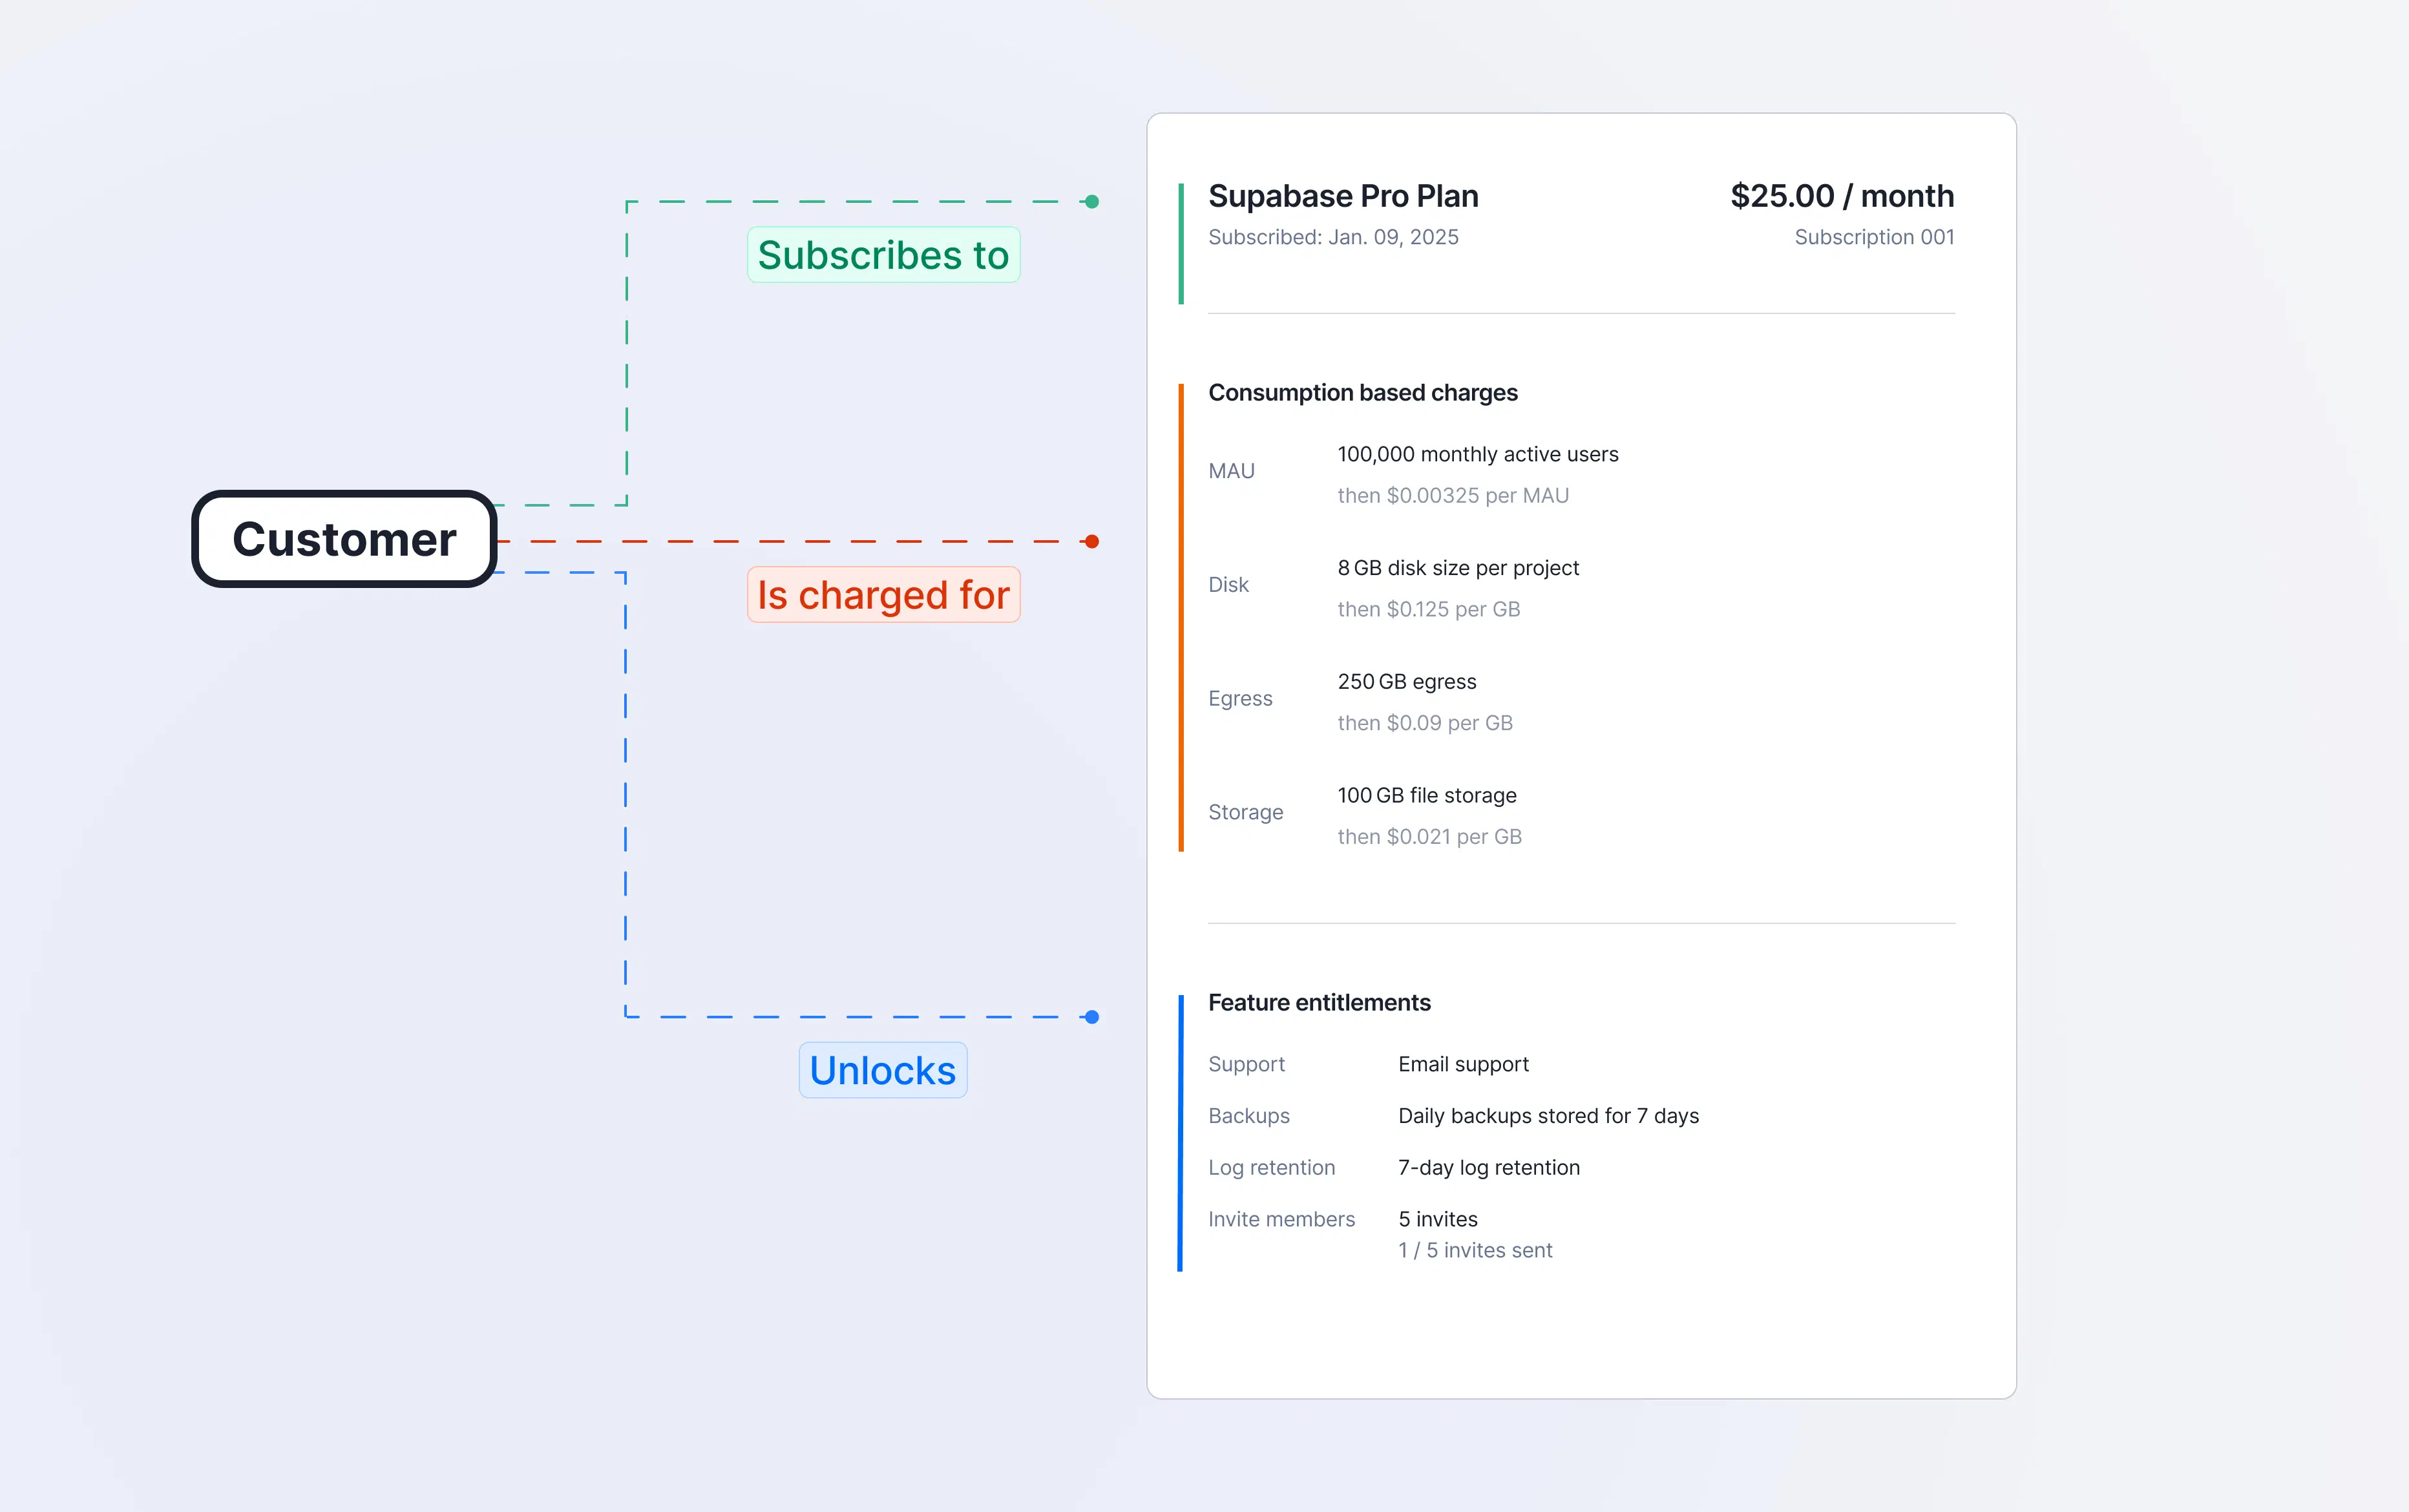Click the '8 GB disk size per project' text
The image size is (2409, 1512).
point(1458,568)
